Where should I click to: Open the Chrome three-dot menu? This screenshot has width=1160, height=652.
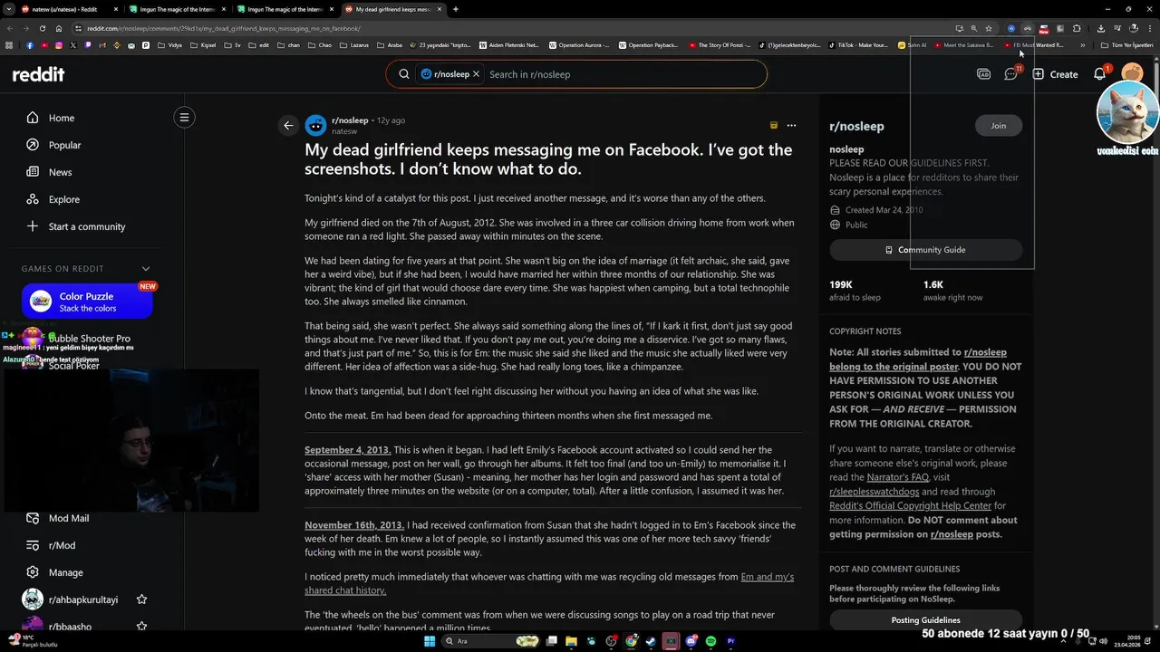[1149, 28]
